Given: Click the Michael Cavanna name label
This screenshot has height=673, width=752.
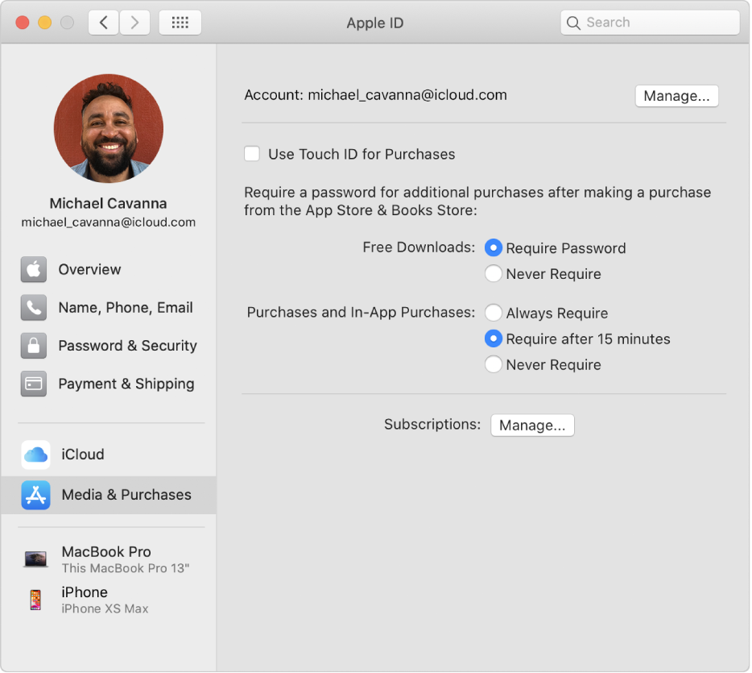Looking at the screenshot, I should click(x=109, y=204).
